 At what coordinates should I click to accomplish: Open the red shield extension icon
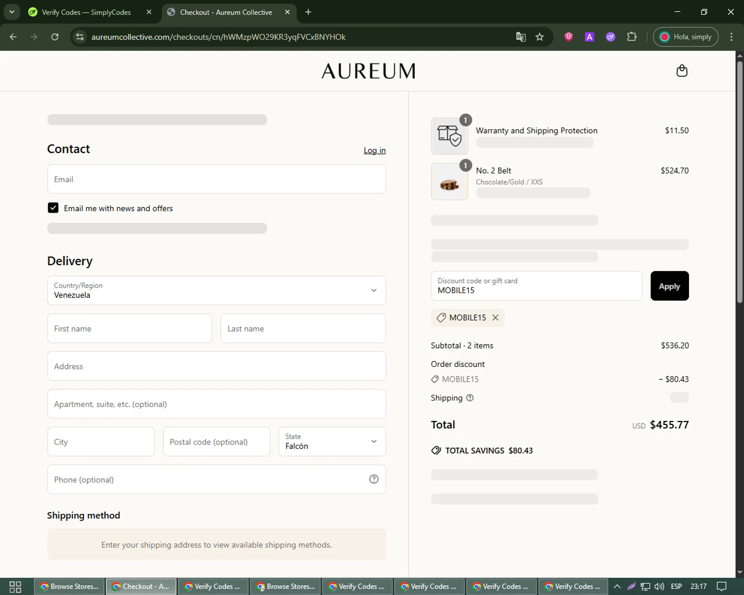coord(568,37)
